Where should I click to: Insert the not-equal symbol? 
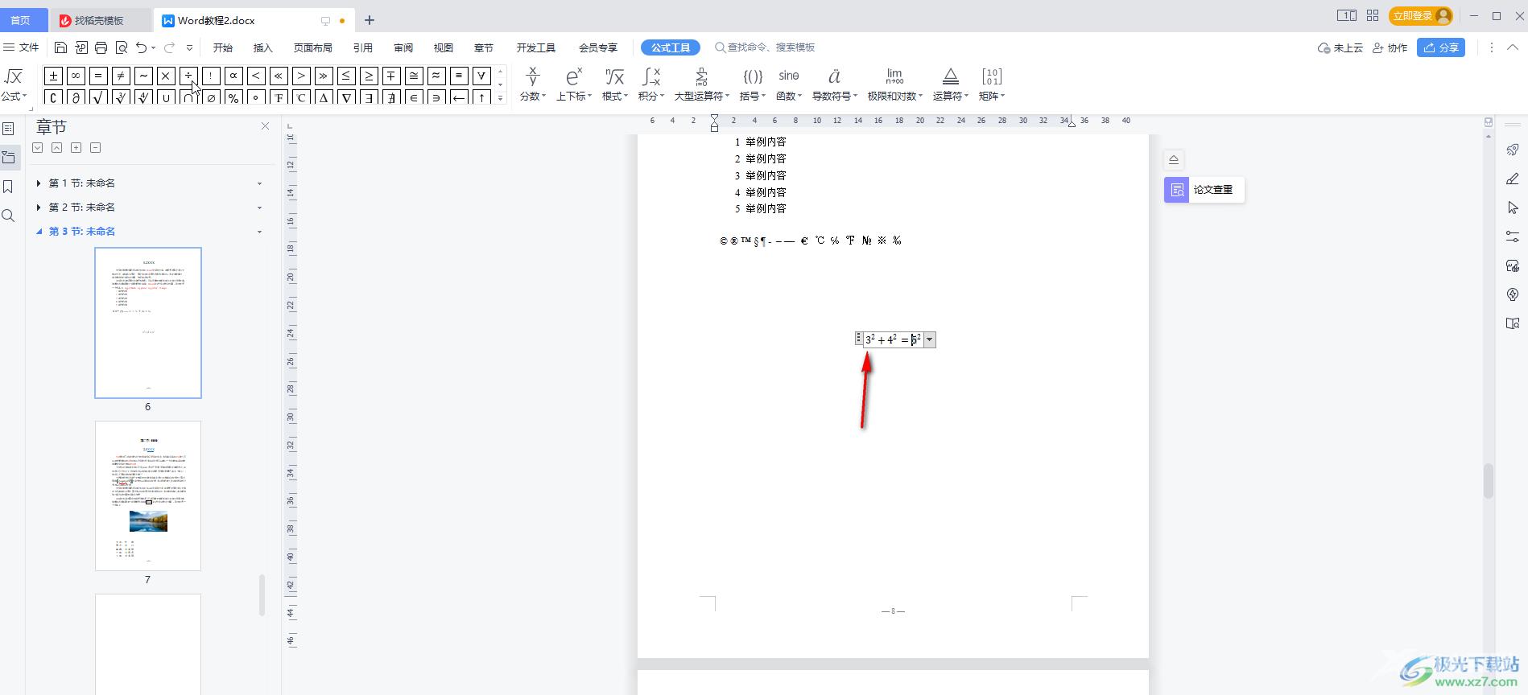(x=121, y=76)
